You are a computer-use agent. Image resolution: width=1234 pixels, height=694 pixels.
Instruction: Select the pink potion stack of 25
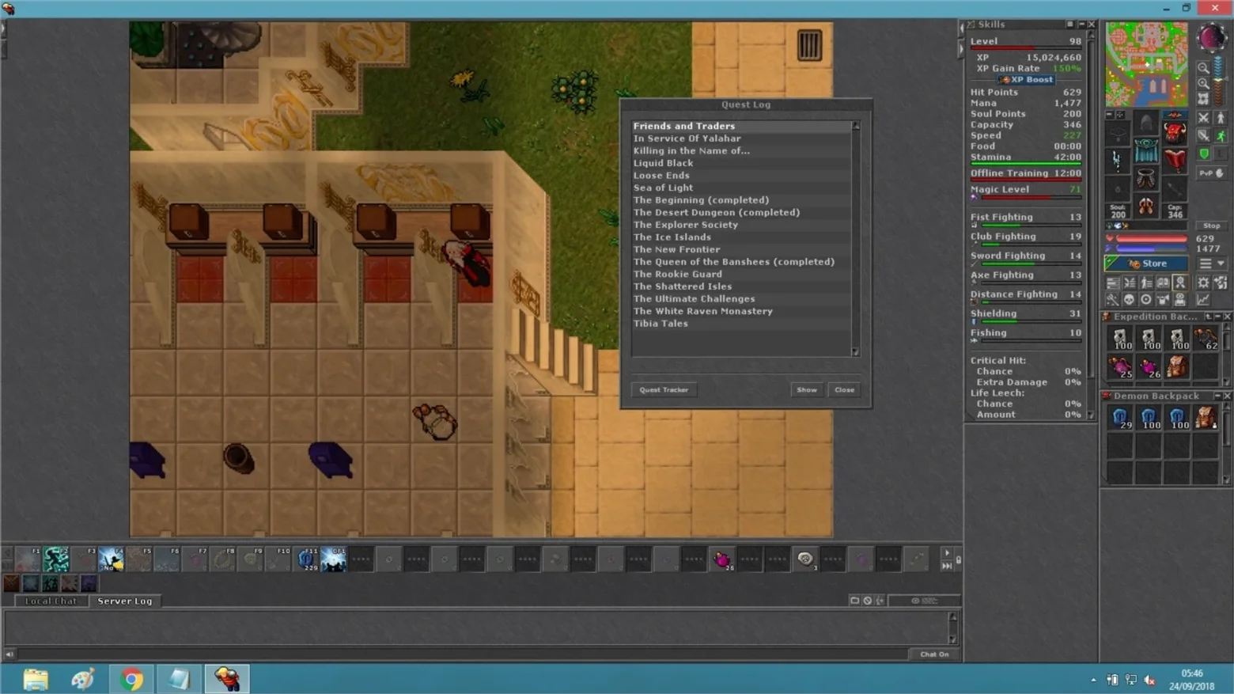(1120, 367)
